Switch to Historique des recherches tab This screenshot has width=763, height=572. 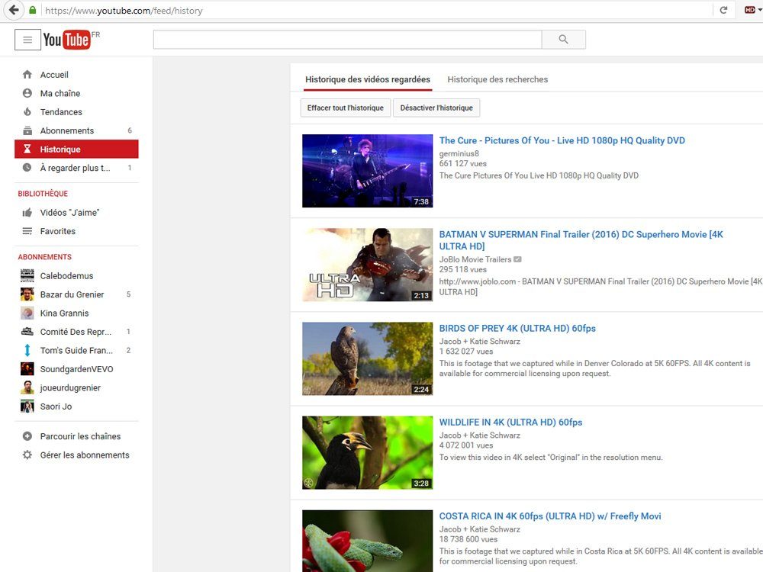497,79
